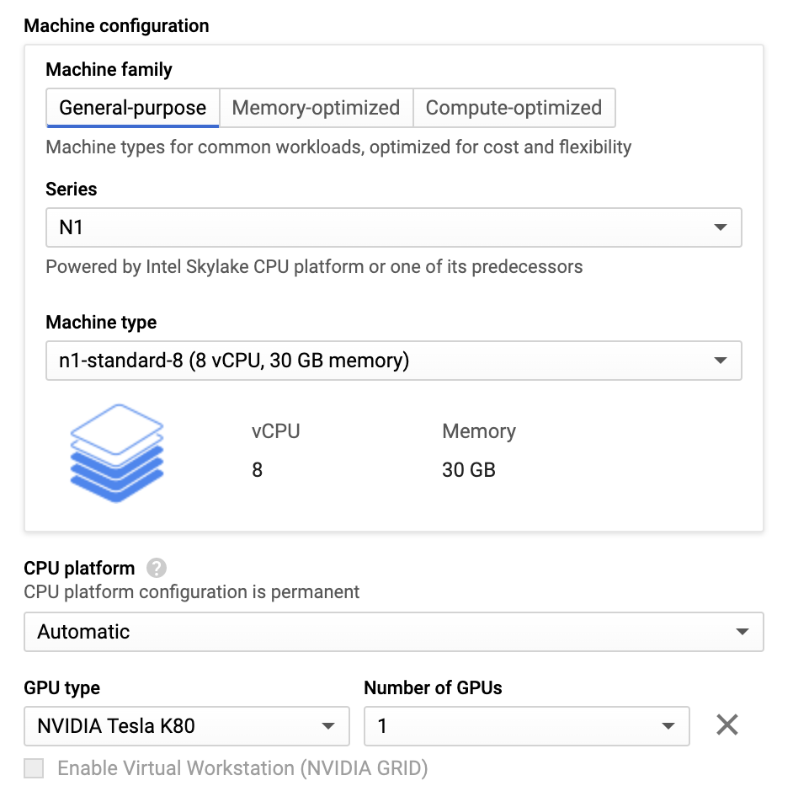This screenshot has height=802, width=793.
Task: Click the vCPU value 8
Action: click(x=258, y=469)
